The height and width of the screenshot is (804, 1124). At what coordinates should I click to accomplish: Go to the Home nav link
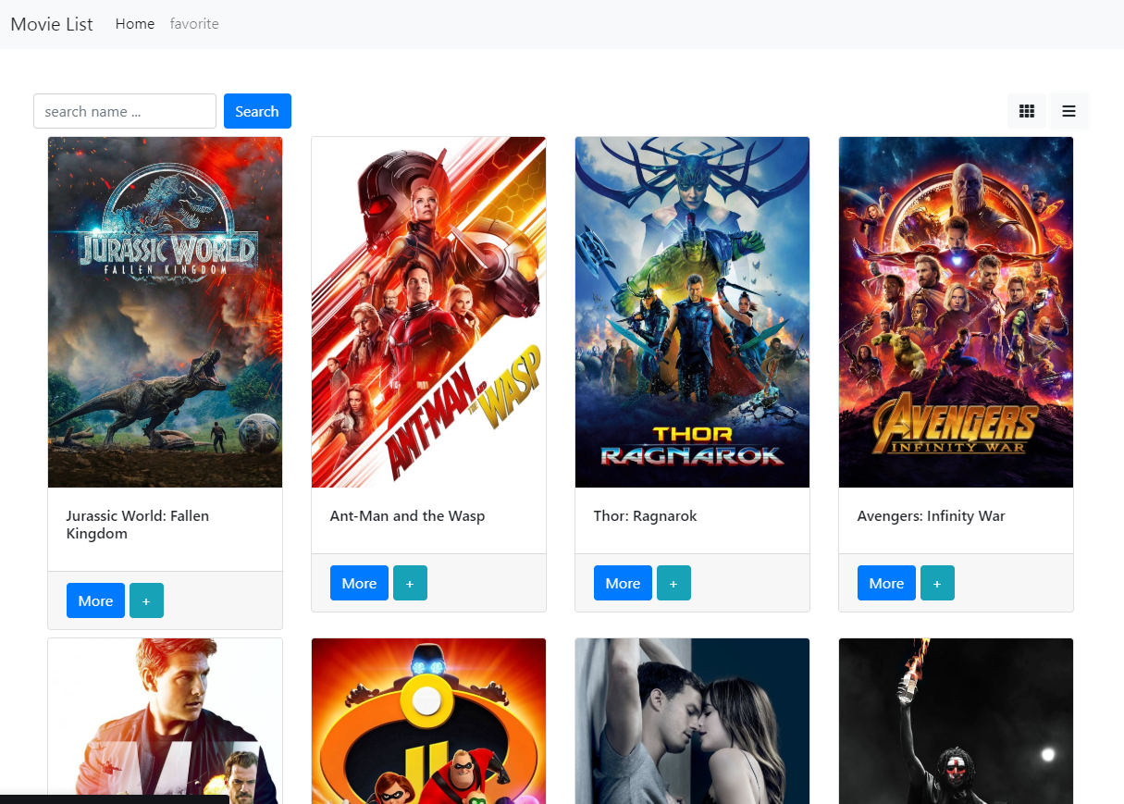pyautogui.click(x=135, y=24)
